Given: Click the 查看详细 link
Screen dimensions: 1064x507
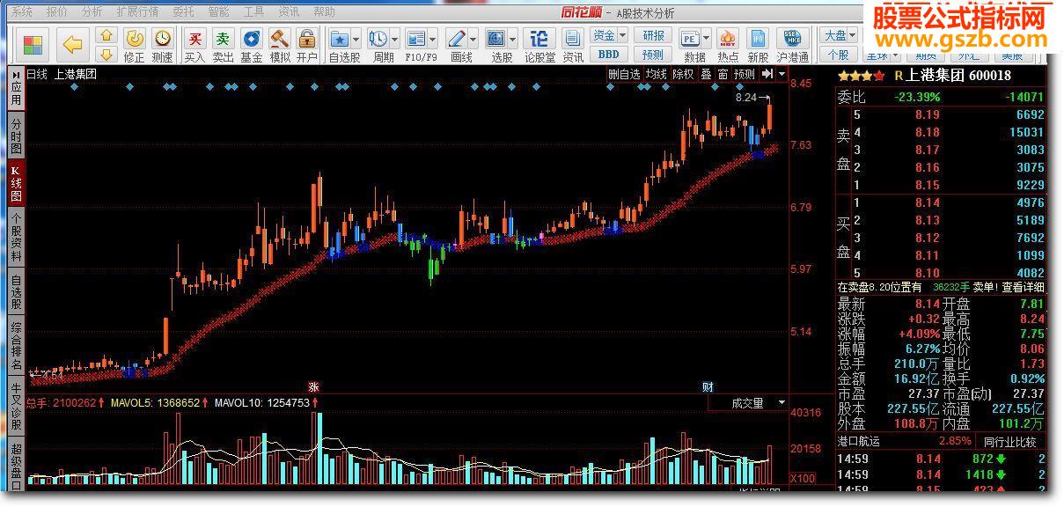Looking at the screenshot, I should tap(1023, 287).
